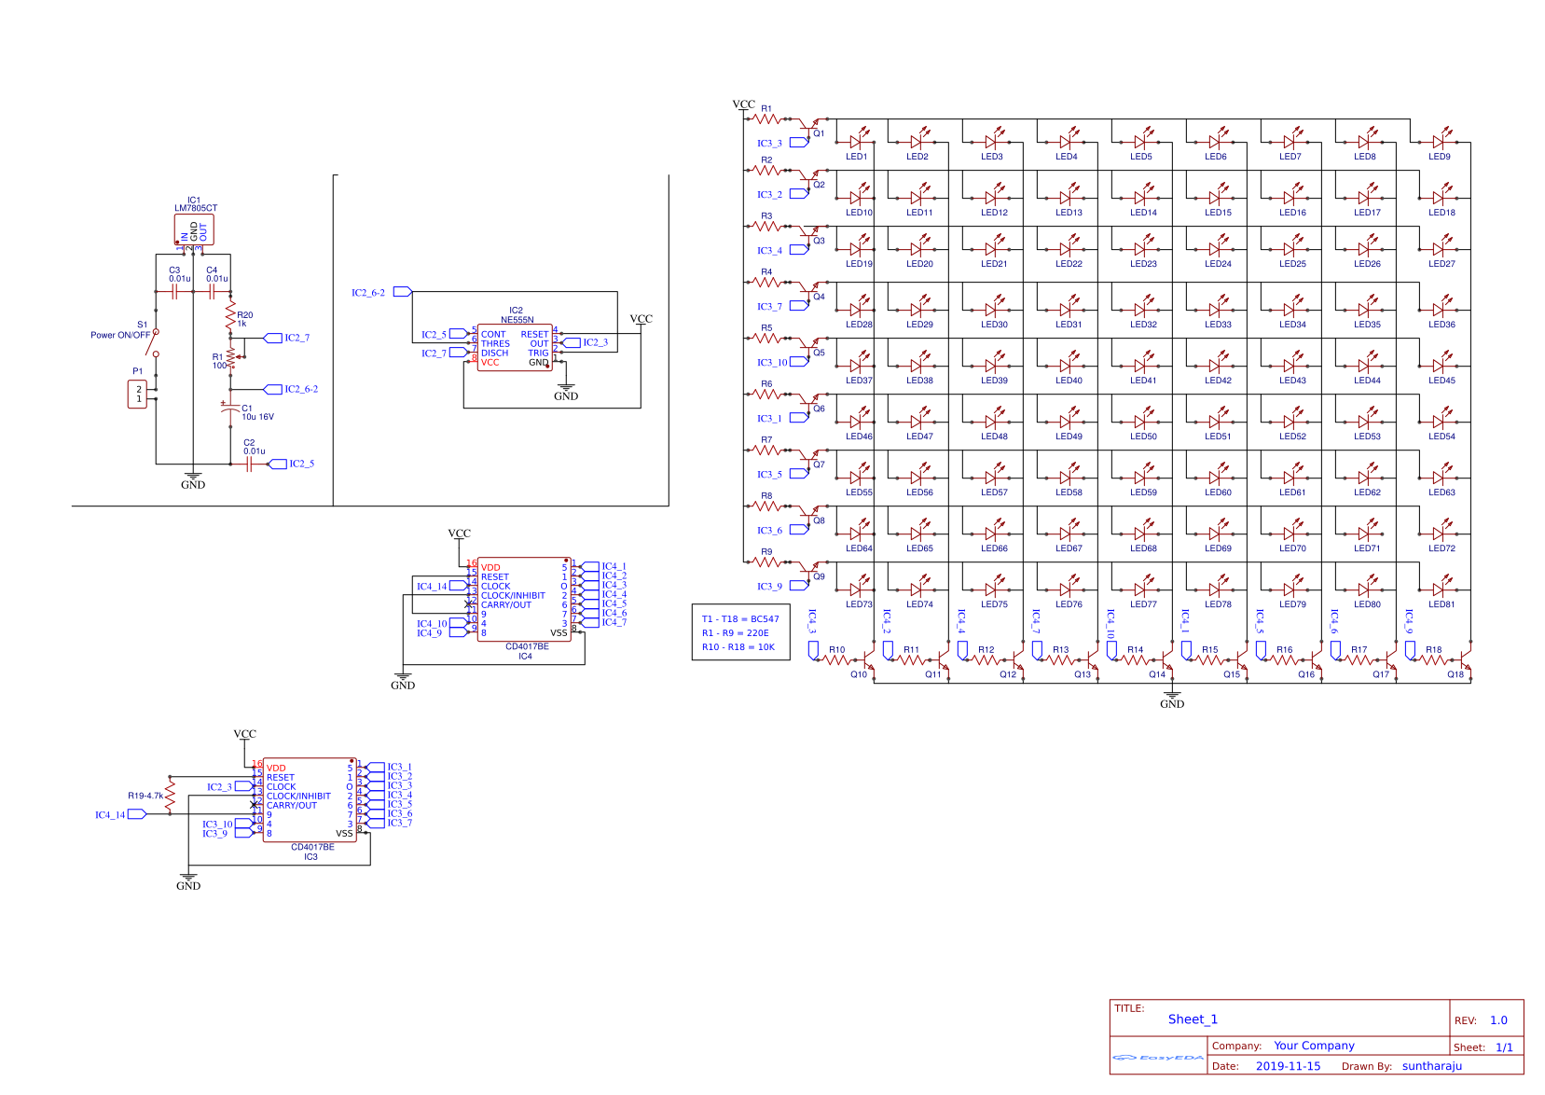This screenshot has width=1545, height=1095.
Task: Click the Sheet_1 title text
Action: click(x=1193, y=1019)
